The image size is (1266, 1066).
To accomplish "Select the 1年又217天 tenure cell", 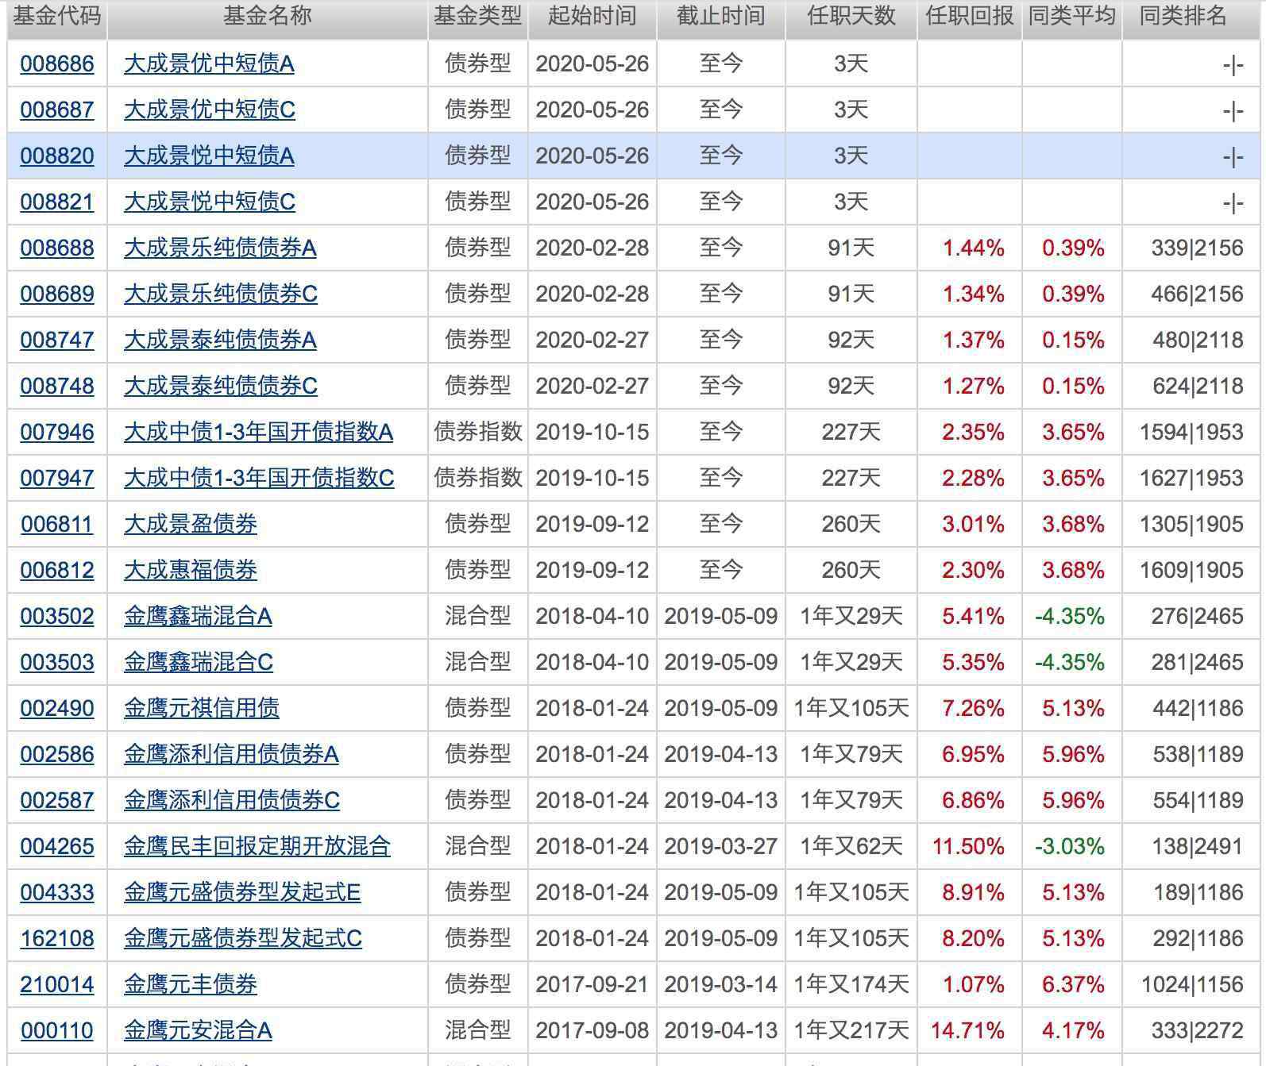I will pyautogui.click(x=851, y=1030).
